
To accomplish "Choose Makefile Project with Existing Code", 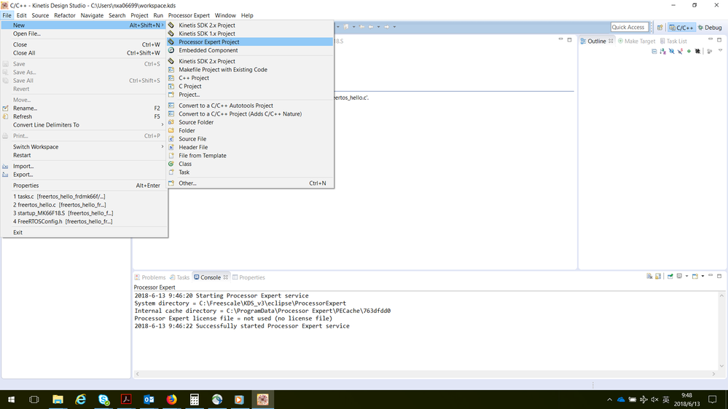I will 250,70.
